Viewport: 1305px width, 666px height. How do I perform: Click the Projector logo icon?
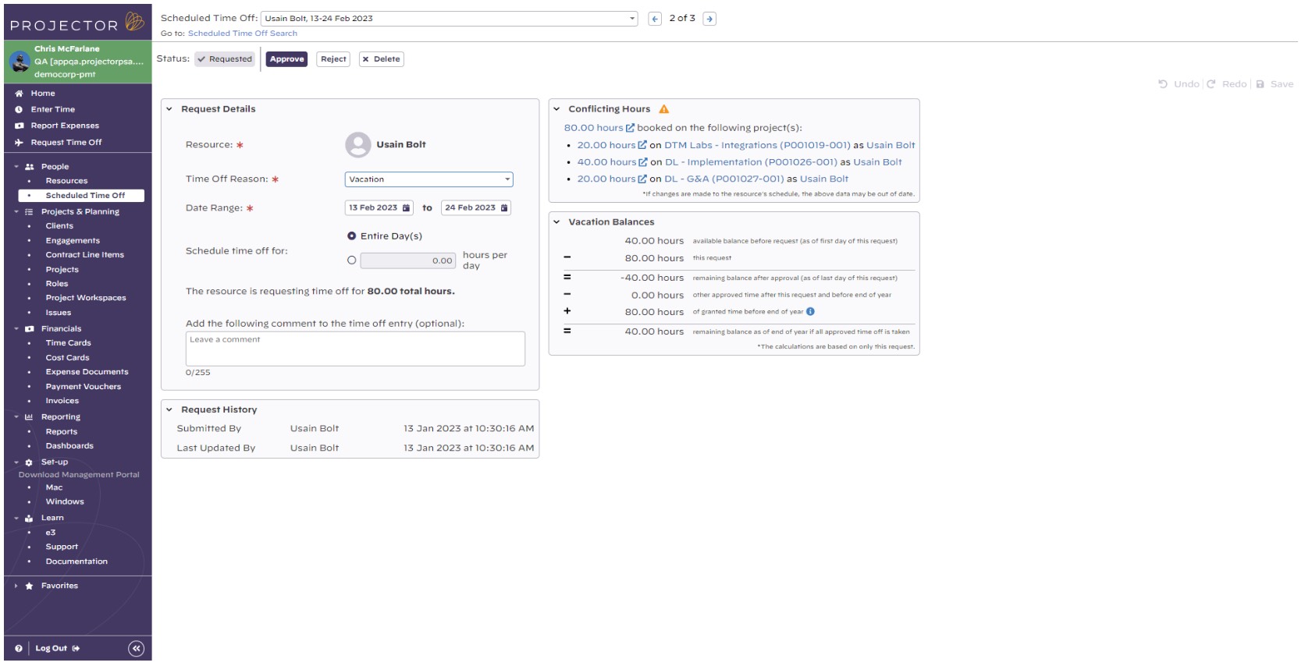[x=135, y=22]
